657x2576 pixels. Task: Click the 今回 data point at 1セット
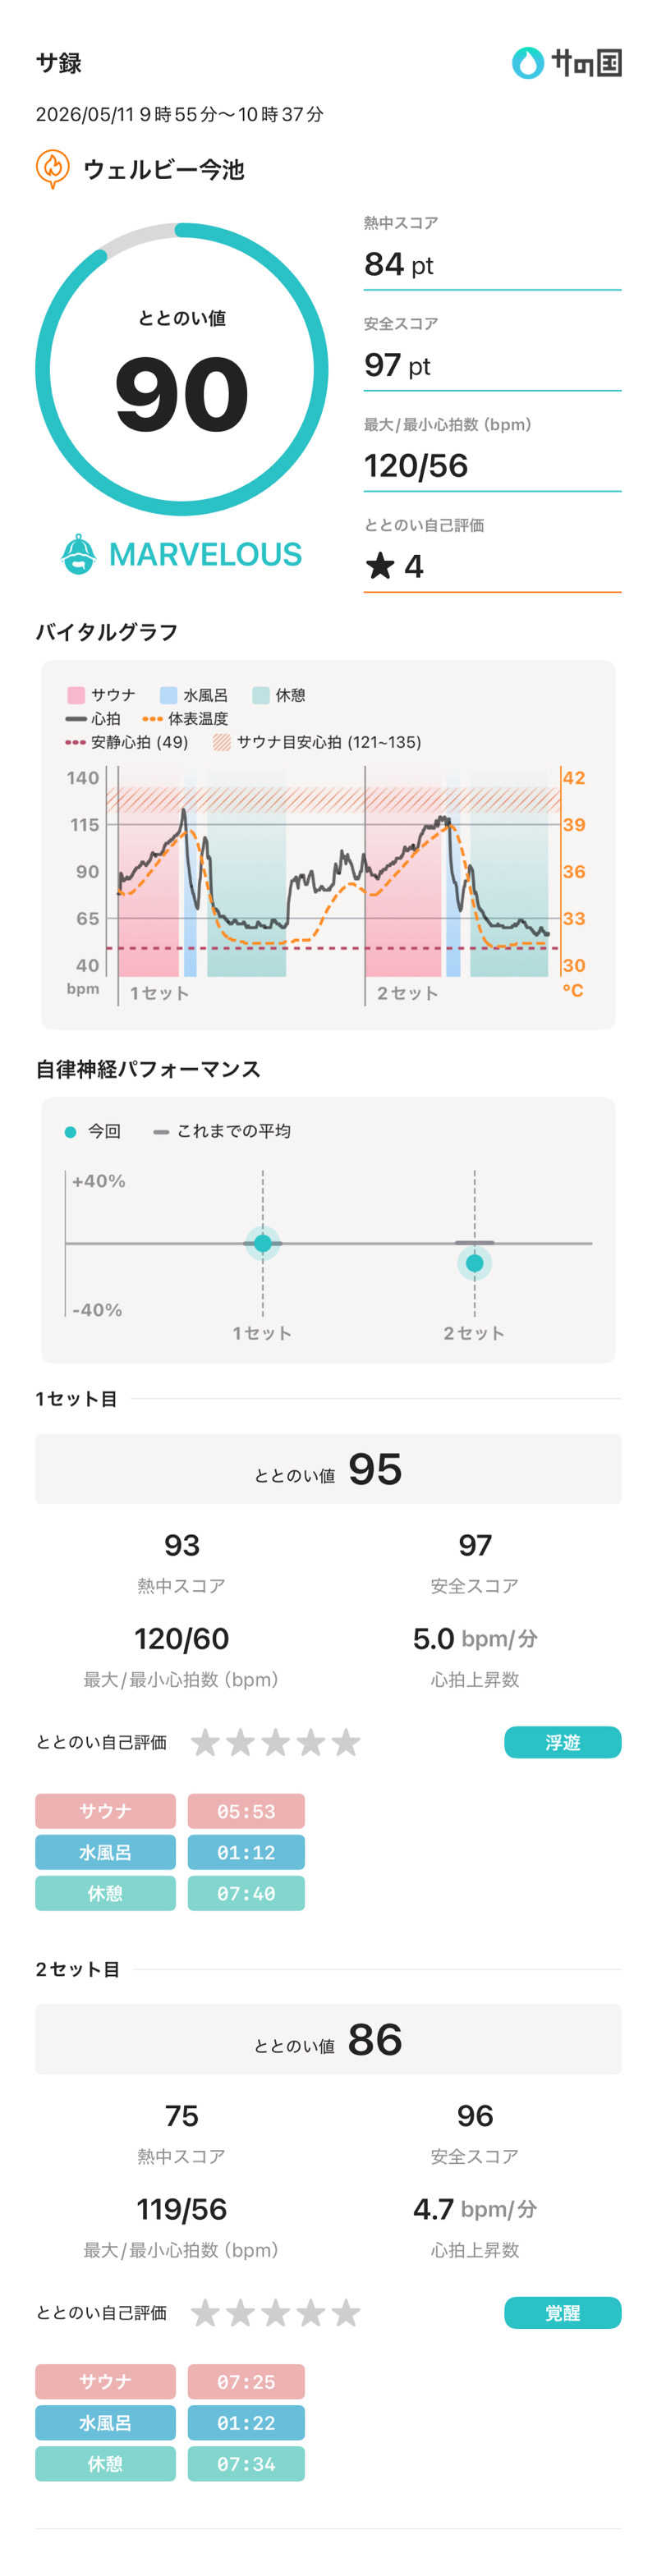click(x=263, y=1243)
